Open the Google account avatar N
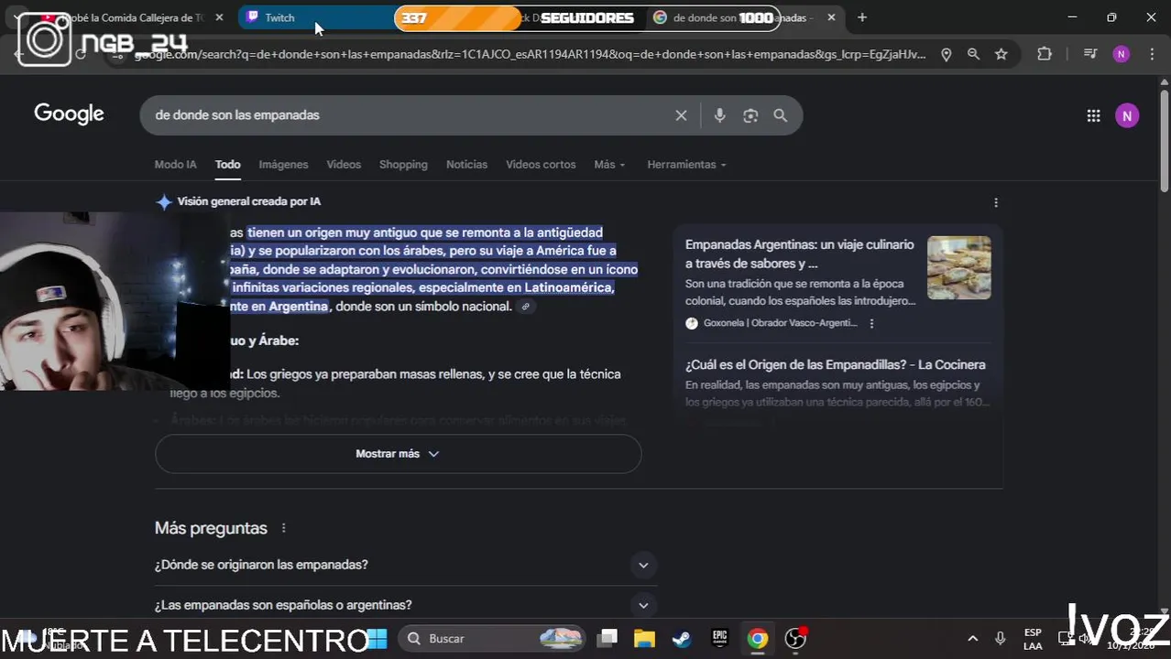 click(x=1127, y=115)
